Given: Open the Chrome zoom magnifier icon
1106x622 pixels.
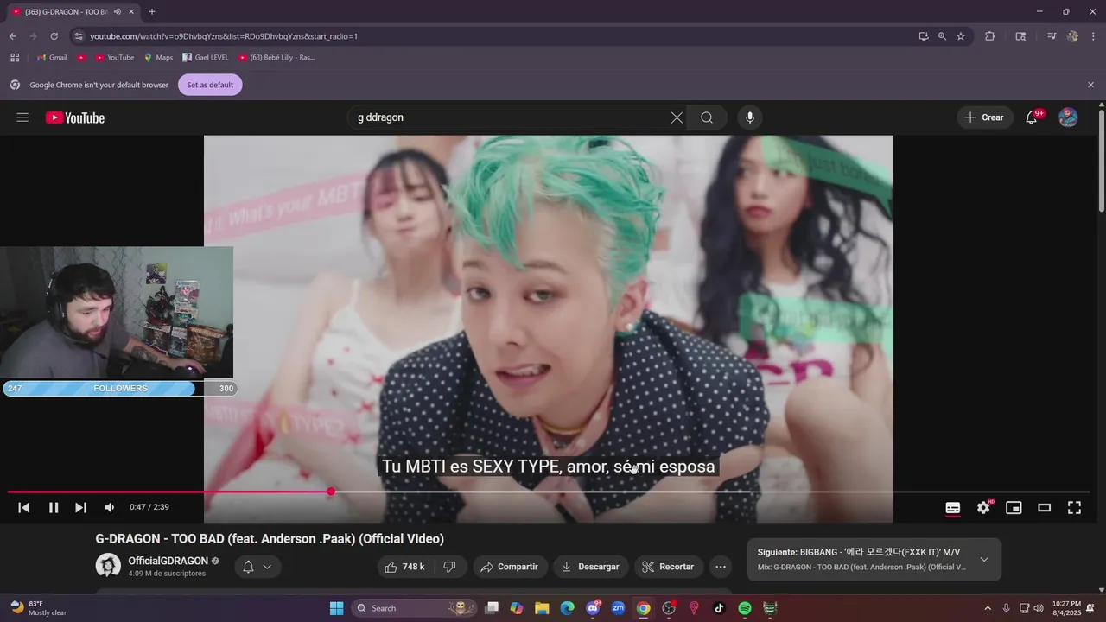Looking at the screenshot, I should pos(942,36).
